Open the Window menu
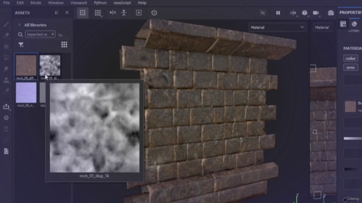 click(55, 3)
